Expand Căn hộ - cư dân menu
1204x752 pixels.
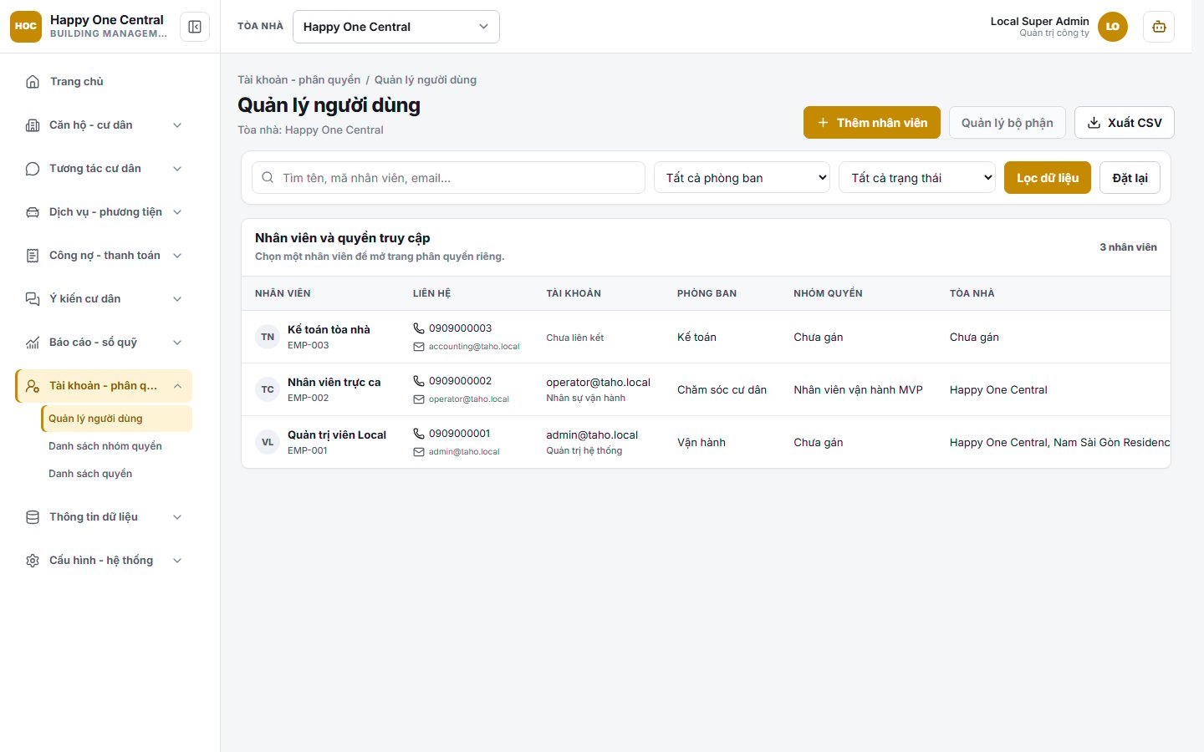[105, 125]
